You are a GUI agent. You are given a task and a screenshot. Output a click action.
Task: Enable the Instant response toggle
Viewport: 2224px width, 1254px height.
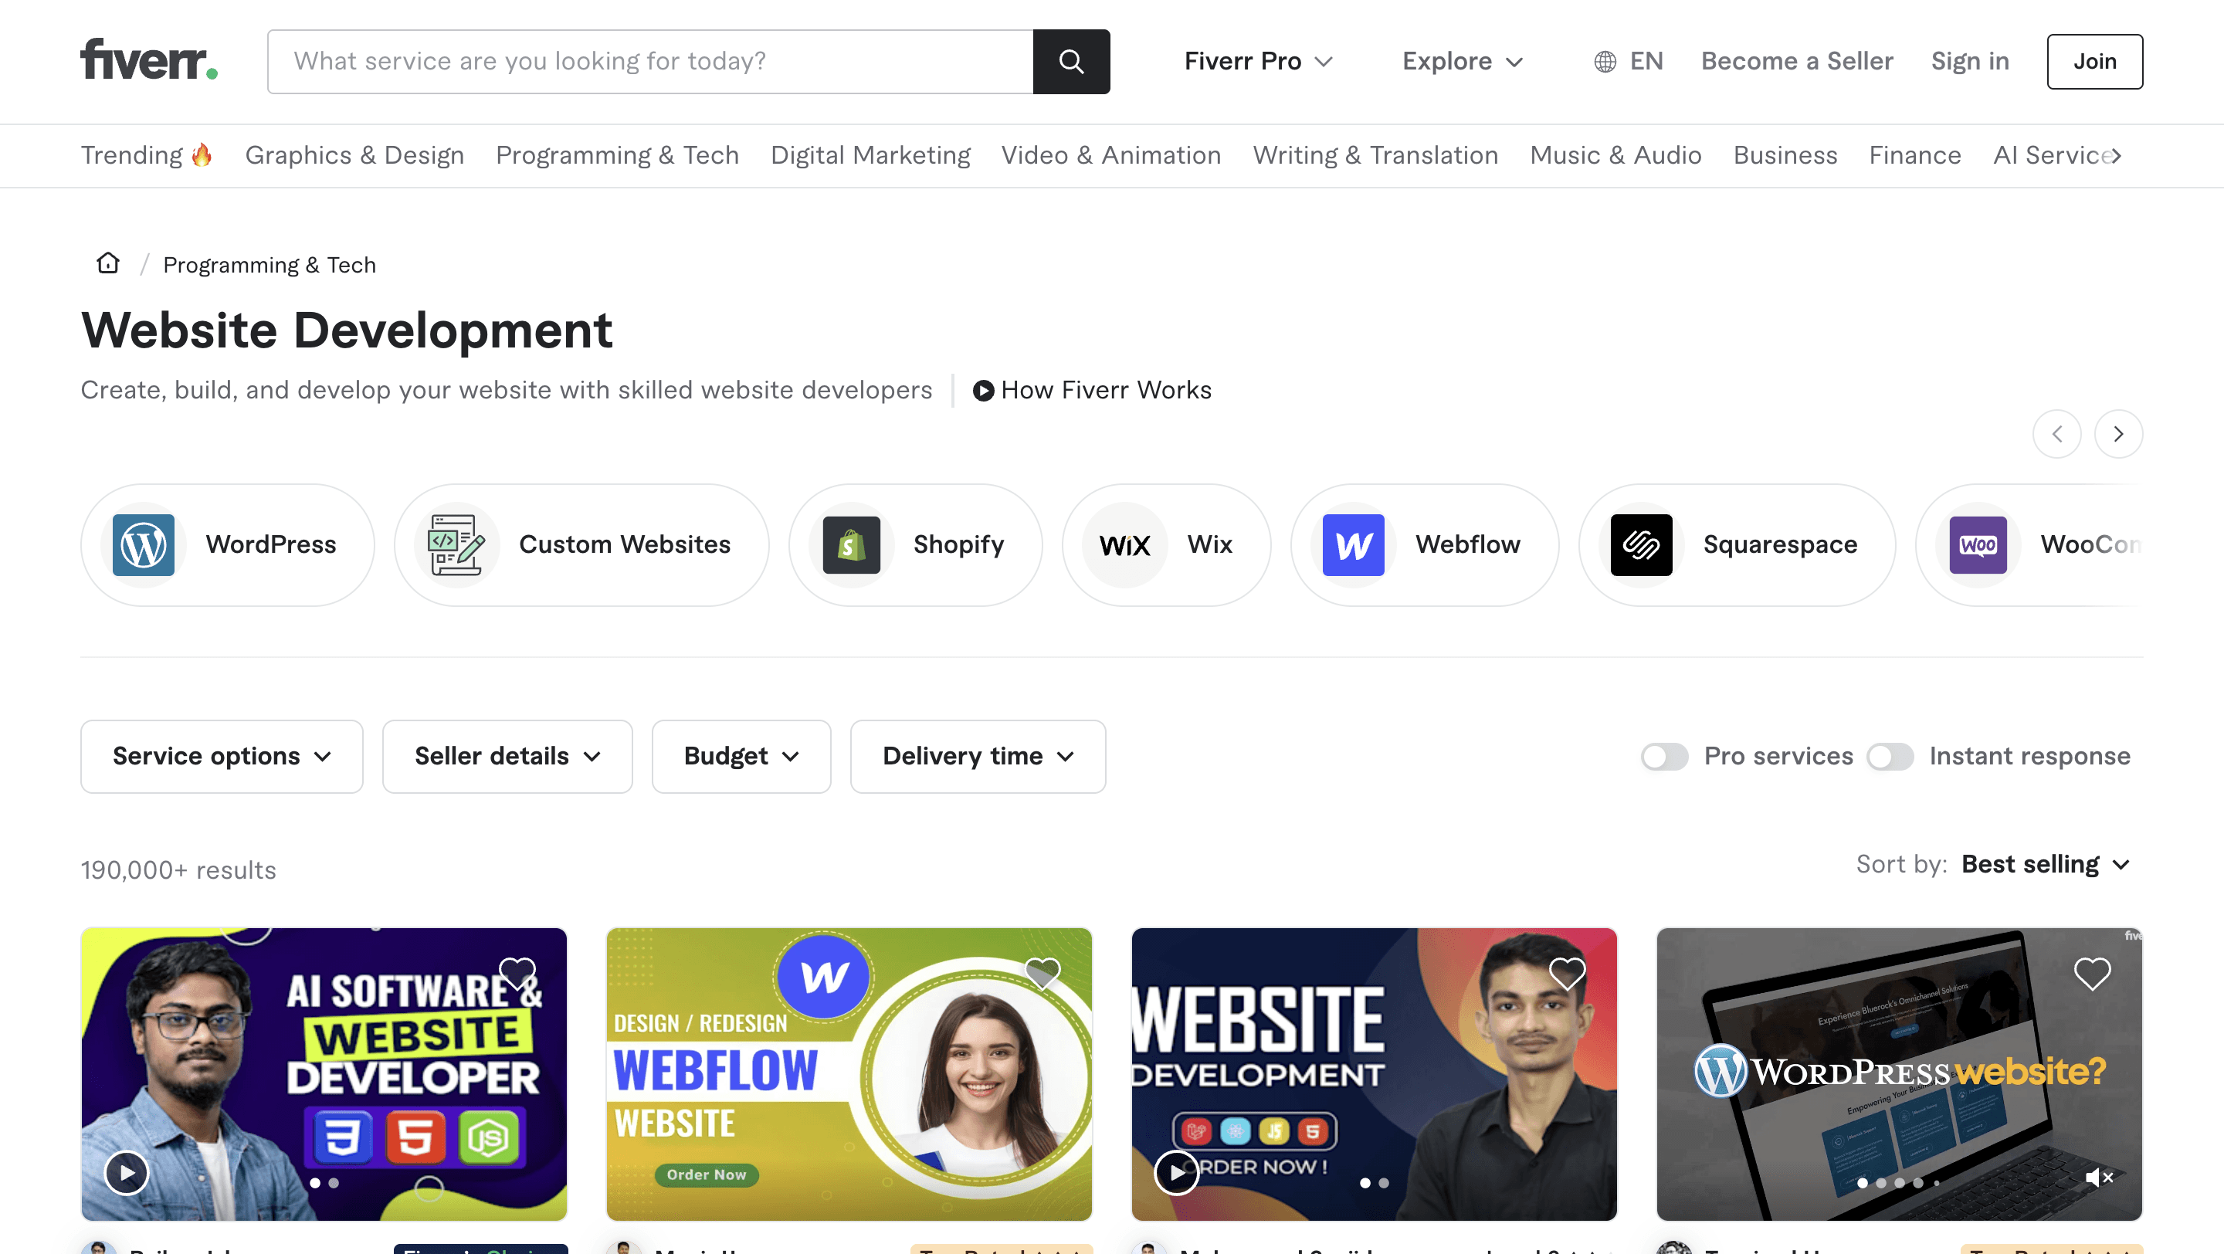click(x=1890, y=756)
